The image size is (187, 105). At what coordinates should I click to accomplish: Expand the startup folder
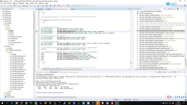click(4, 93)
